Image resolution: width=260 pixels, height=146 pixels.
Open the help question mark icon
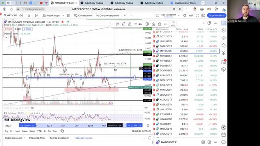tap(223, 142)
